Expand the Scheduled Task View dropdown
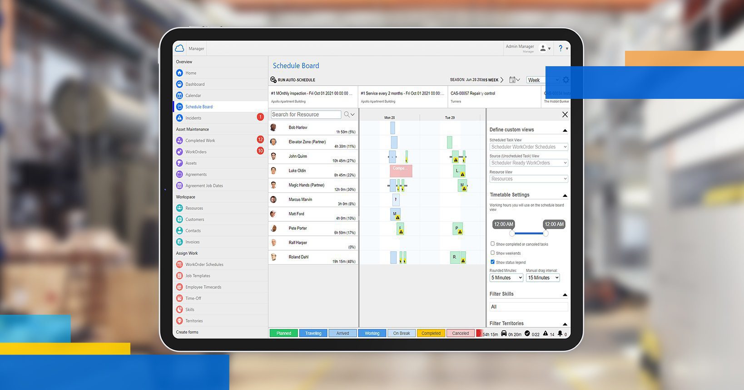744x390 pixels. (x=528, y=147)
